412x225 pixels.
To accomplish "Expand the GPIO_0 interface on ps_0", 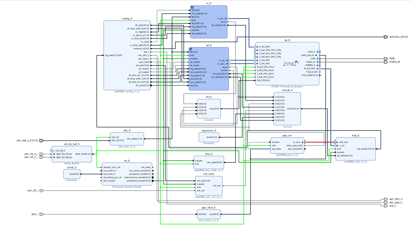I will point(317,52).
